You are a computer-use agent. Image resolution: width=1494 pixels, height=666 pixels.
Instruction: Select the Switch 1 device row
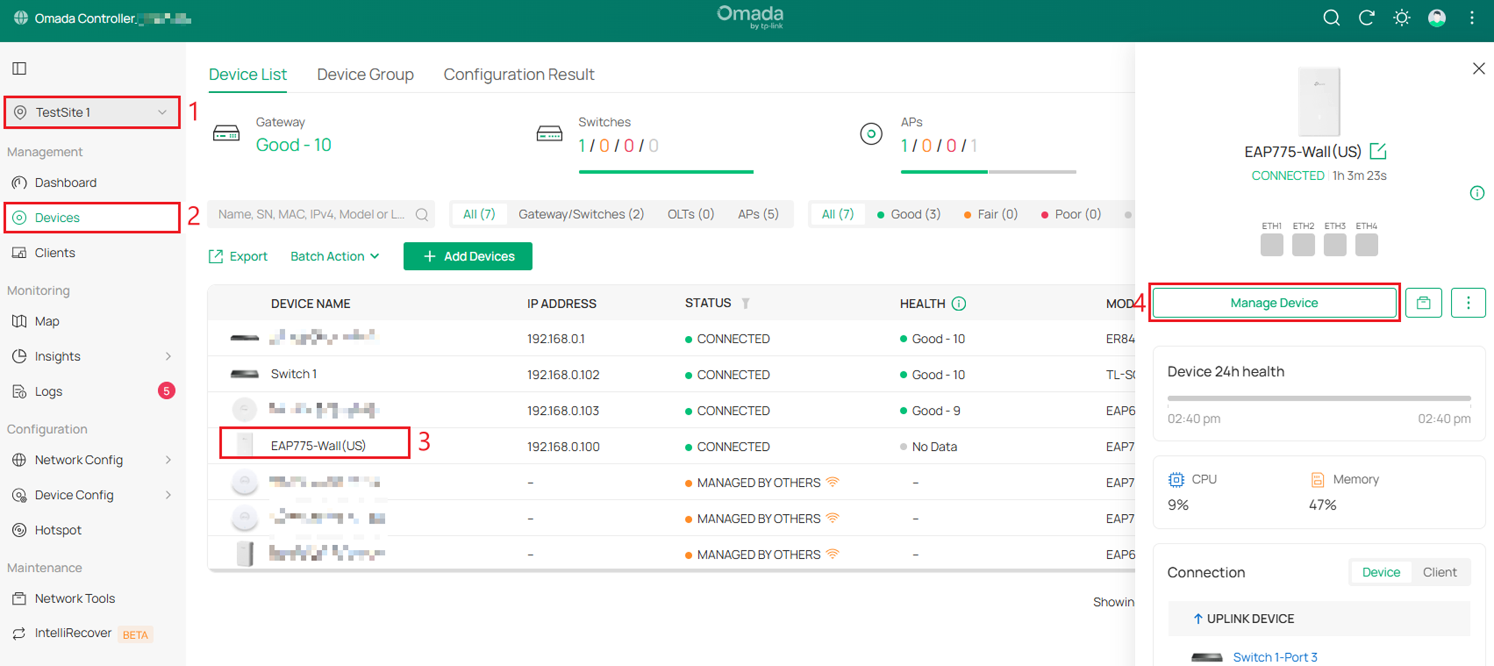tap(671, 374)
